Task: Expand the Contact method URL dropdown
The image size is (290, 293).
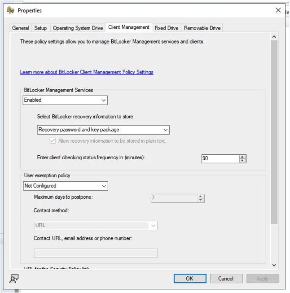Action: tap(96, 225)
